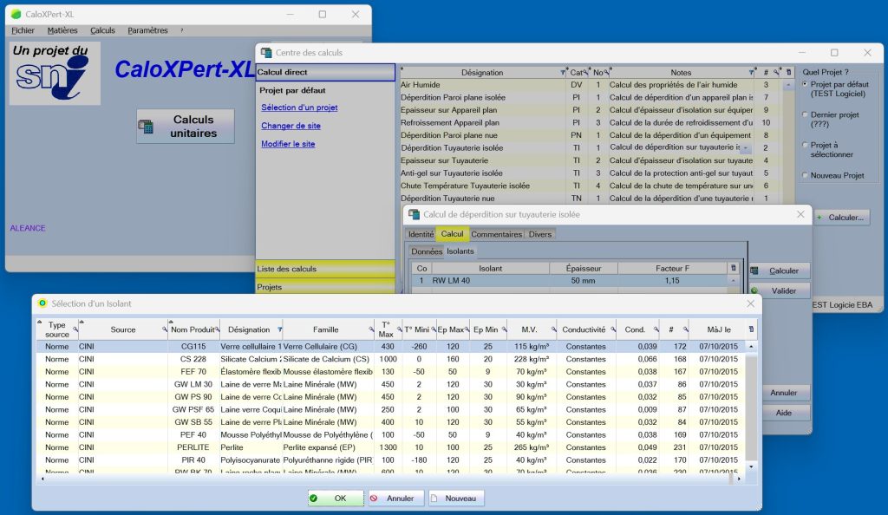This screenshot has height=515, width=888.
Task: Click the Calculs unitaires button
Action: (x=186, y=127)
